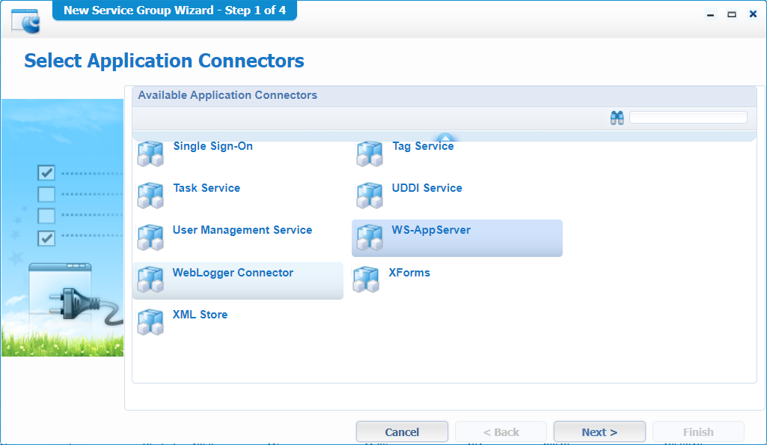Click the User Management Service icon
Screen dimensions: 767x445
point(150,237)
